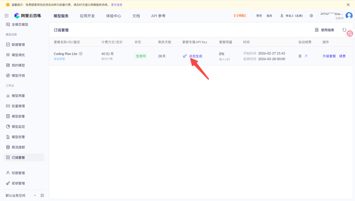Image resolution: width=355 pixels, height=201 pixels.
Task: Open the pink floating translation widget
Action: (350, 33)
